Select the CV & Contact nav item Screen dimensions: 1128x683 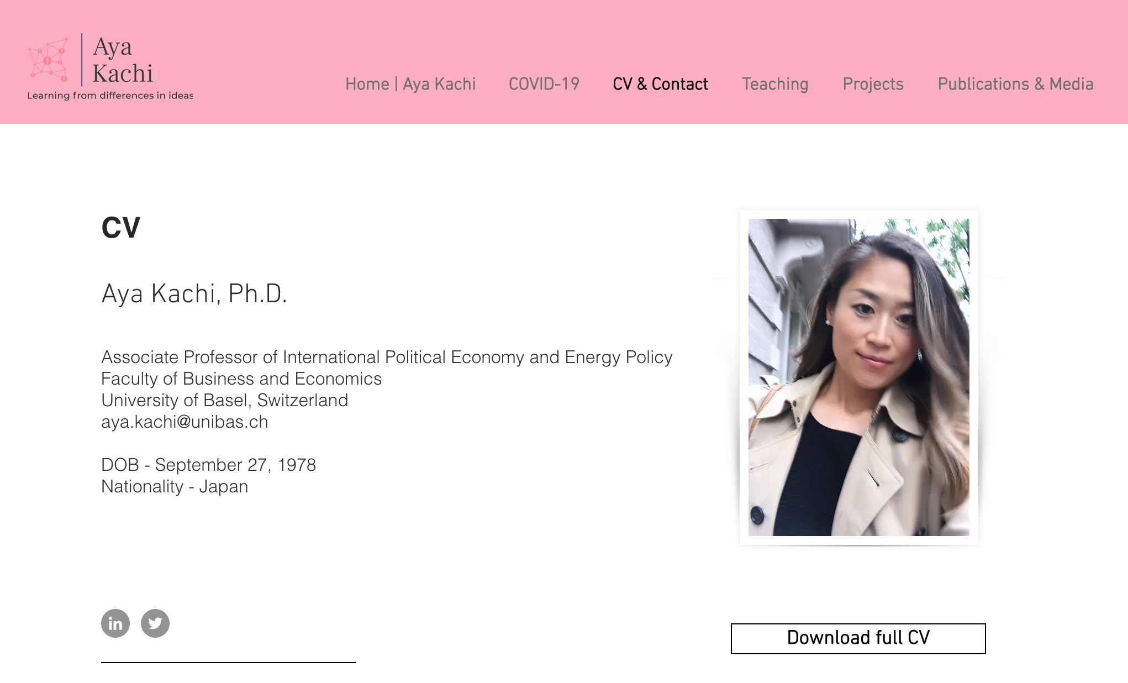click(x=660, y=84)
